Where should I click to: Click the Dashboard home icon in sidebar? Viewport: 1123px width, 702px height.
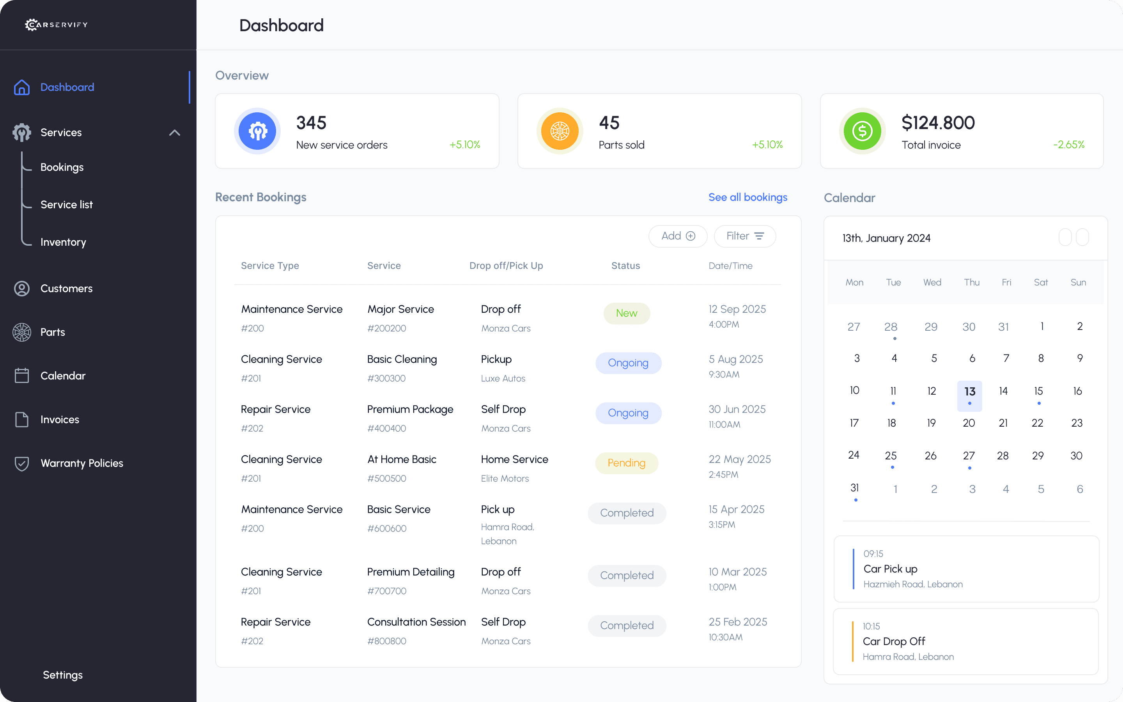[x=22, y=87]
